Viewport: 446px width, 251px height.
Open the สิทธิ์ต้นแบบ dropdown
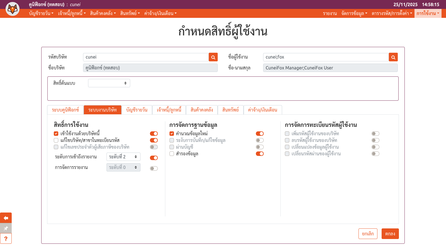(109, 83)
